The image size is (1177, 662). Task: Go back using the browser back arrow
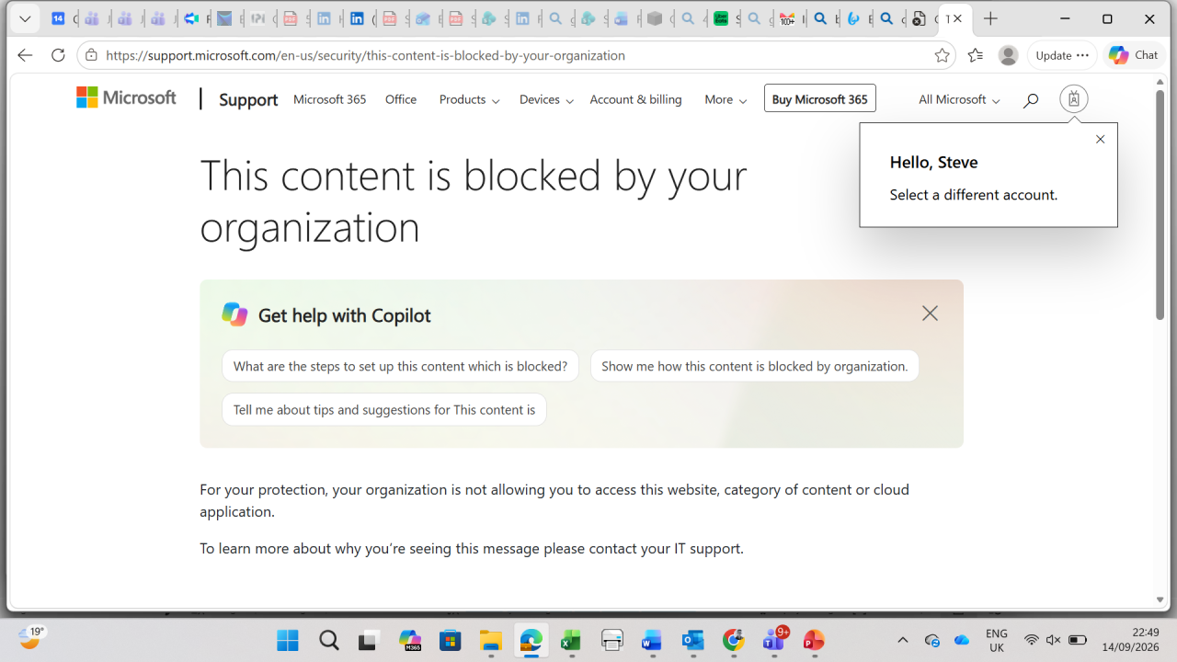[25, 55]
